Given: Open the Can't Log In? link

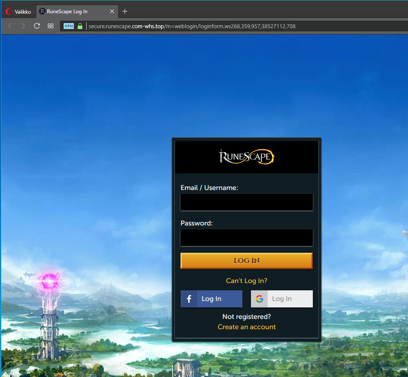Looking at the screenshot, I should click(247, 281).
